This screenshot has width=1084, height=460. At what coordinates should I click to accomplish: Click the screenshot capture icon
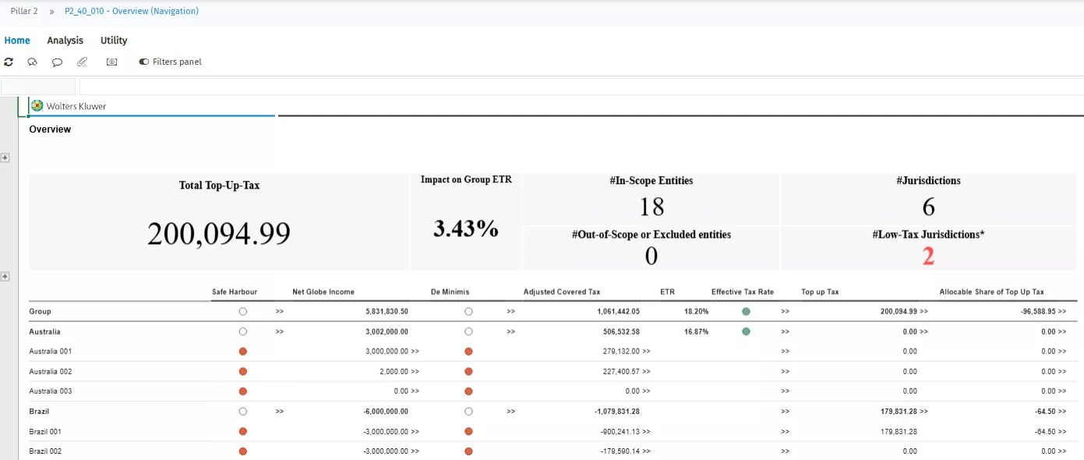point(111,62)
